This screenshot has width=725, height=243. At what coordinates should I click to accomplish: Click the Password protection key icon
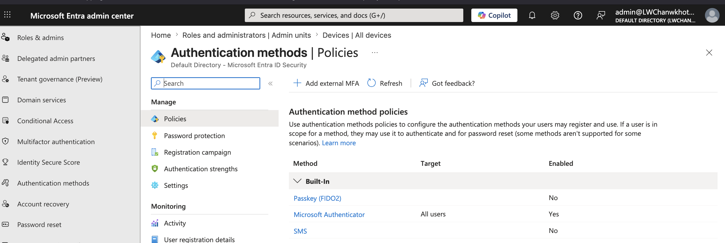click(x=155, y=136)
